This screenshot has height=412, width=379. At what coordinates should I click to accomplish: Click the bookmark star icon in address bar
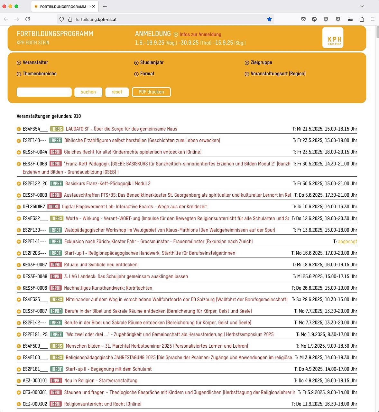click(269, 19)
